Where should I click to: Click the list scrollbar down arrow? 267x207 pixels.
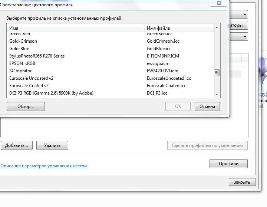click(217, 94)
